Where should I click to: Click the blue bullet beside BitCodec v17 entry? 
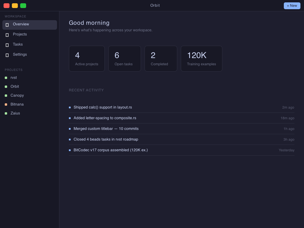70,150
